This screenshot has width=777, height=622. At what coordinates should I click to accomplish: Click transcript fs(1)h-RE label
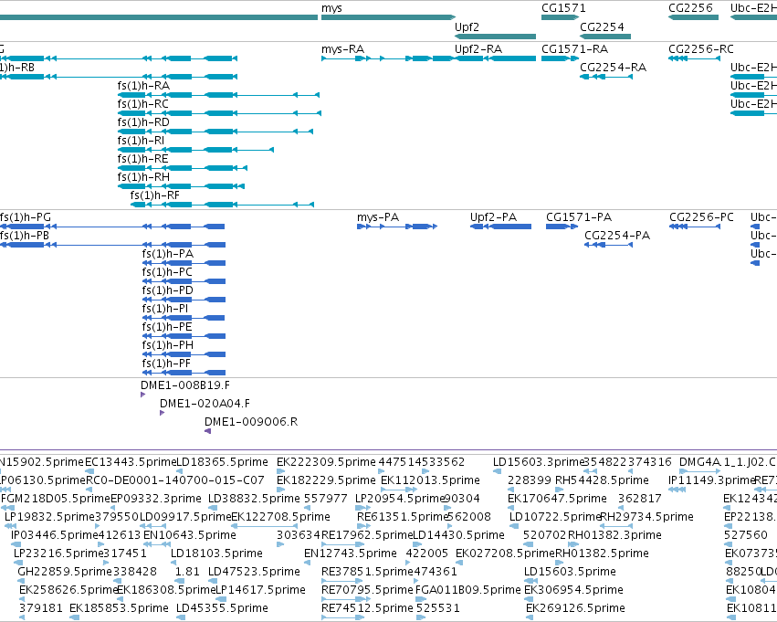coord(142,159)
